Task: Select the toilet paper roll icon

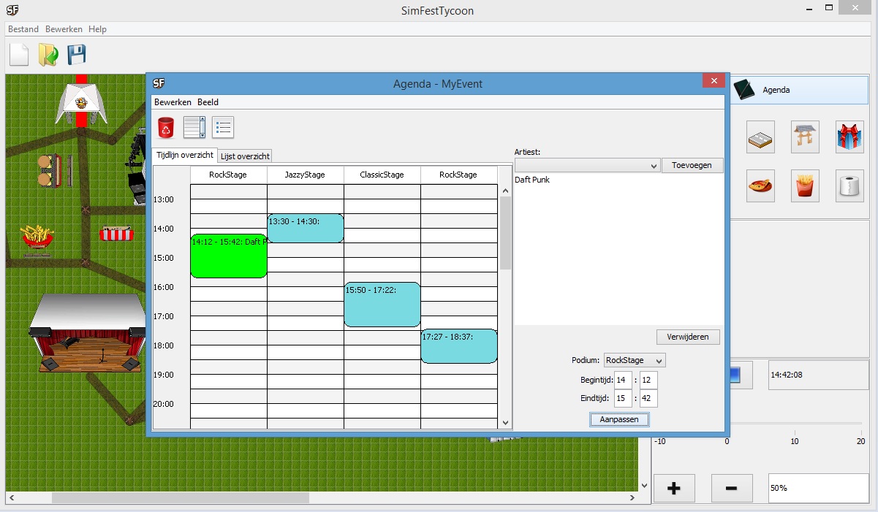Action: pos(849,186)
